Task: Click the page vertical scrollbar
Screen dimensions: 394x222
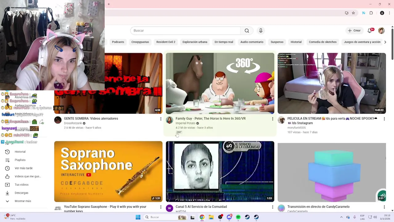Action: click(x=392, y=43)
